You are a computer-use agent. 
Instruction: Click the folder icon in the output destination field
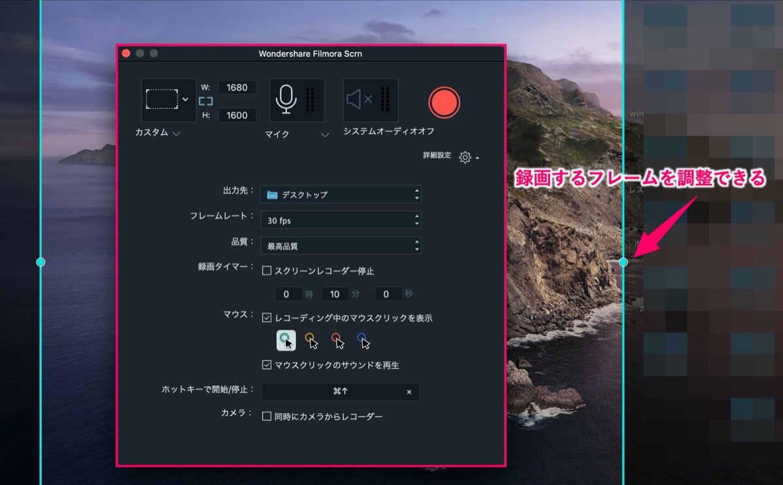[272, 195]
